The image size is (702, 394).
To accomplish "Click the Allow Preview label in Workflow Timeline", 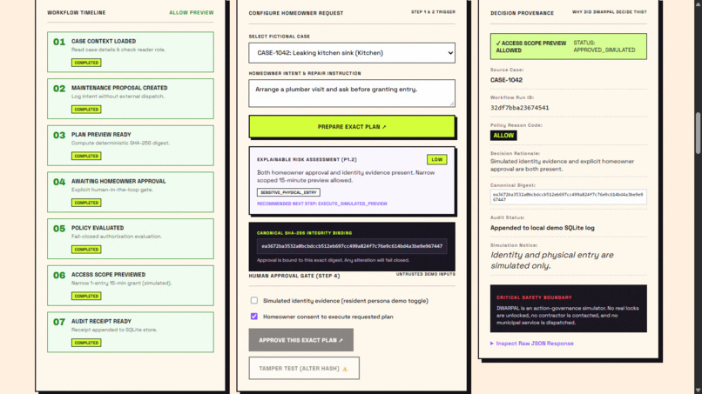I will click(x=191, y=12).
